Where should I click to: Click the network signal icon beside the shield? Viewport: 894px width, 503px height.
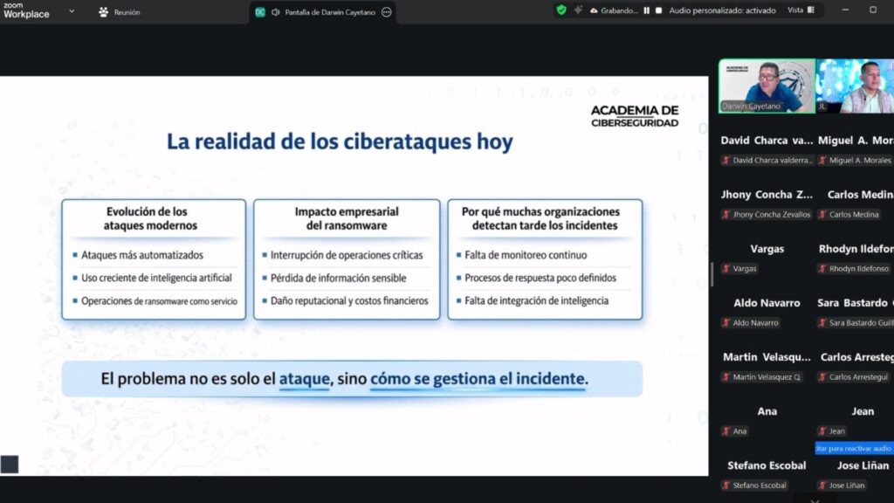click(577, 10)
